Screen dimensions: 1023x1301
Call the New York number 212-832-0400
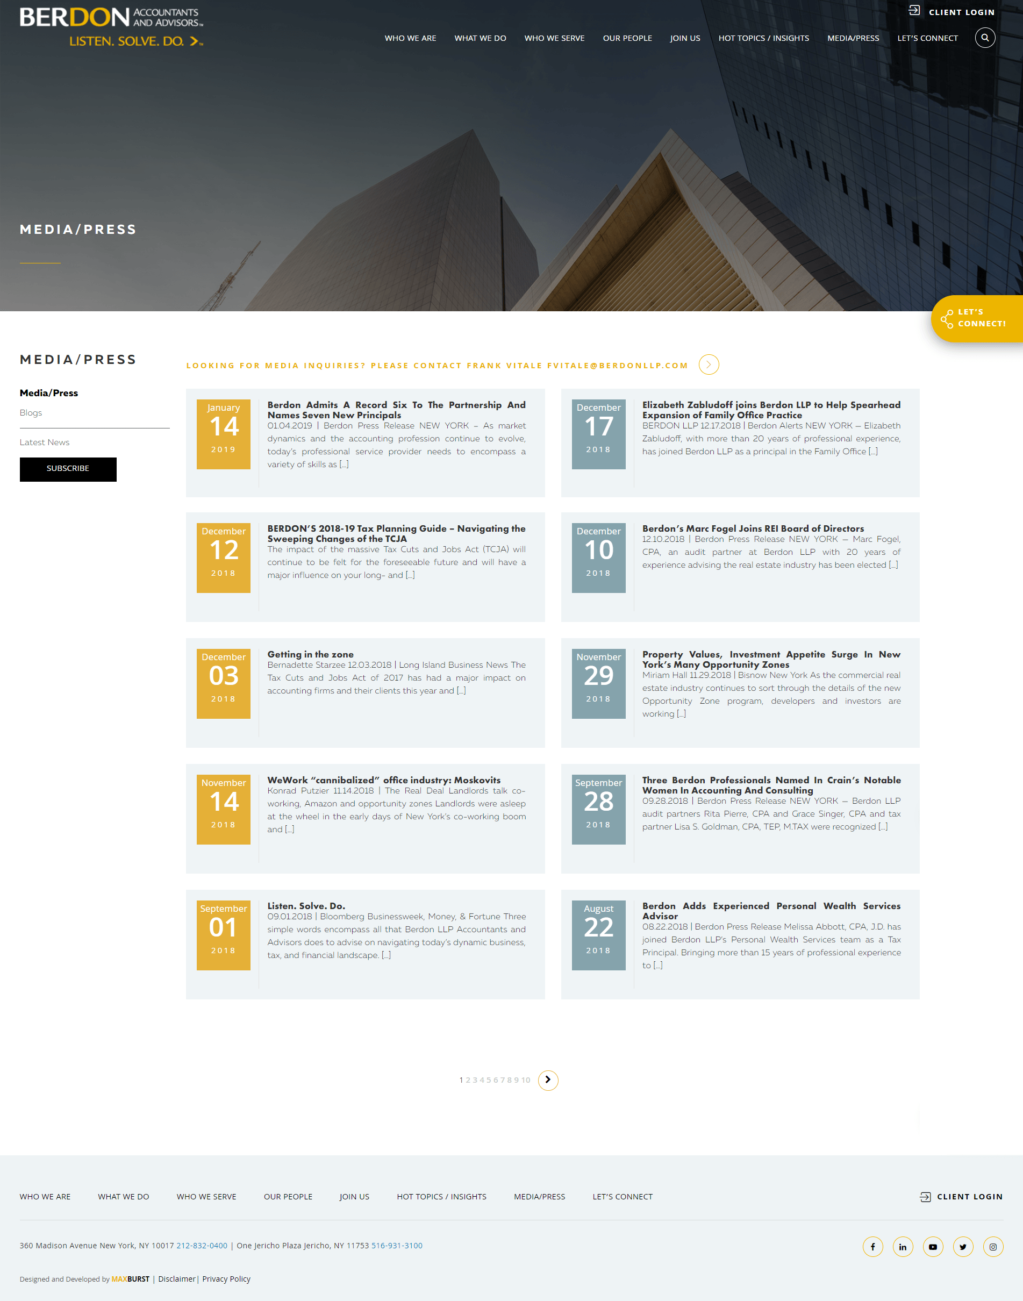coord(202,1245)
